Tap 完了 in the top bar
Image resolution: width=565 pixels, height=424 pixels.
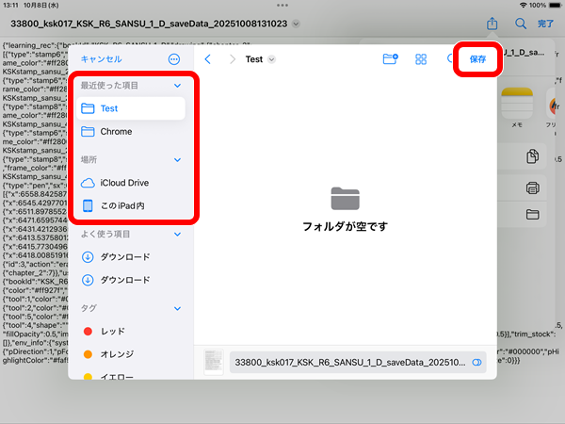click(x=545, y=24)
